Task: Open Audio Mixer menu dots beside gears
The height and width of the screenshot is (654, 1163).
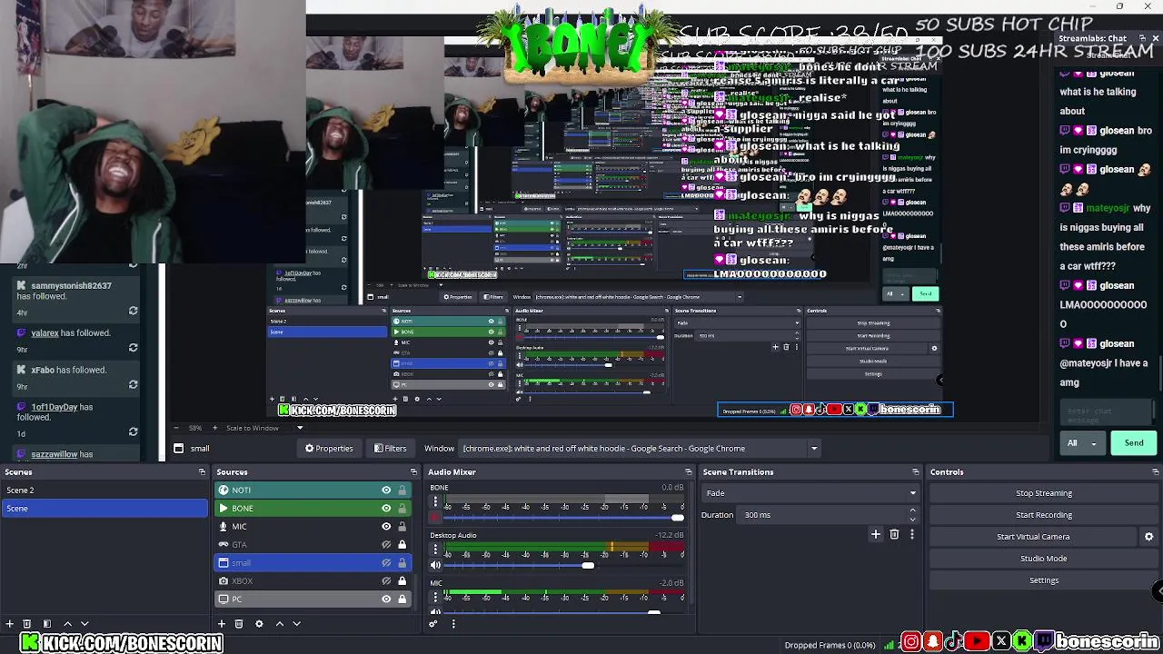Action: click(453, 623)
